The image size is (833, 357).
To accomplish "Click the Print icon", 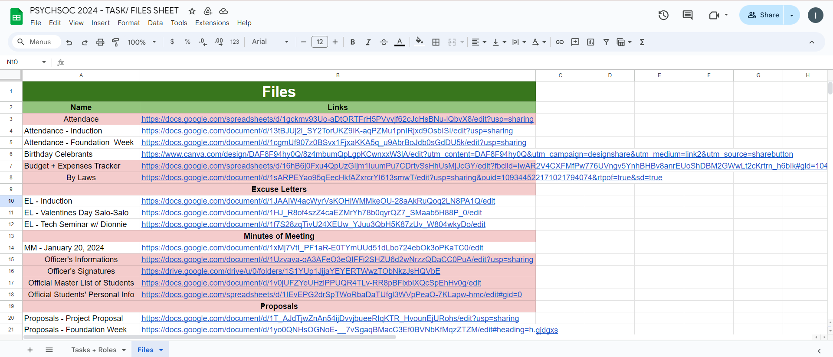I will click(100, 42).
